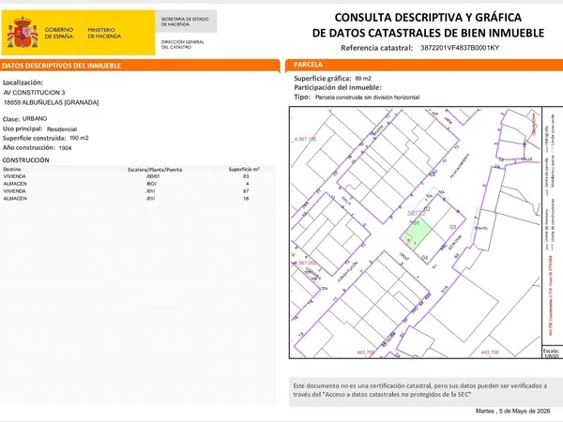This screenshot has width=563, height=422.
Task: Click the surface value "4"
Action: click(x=248, y=184)
